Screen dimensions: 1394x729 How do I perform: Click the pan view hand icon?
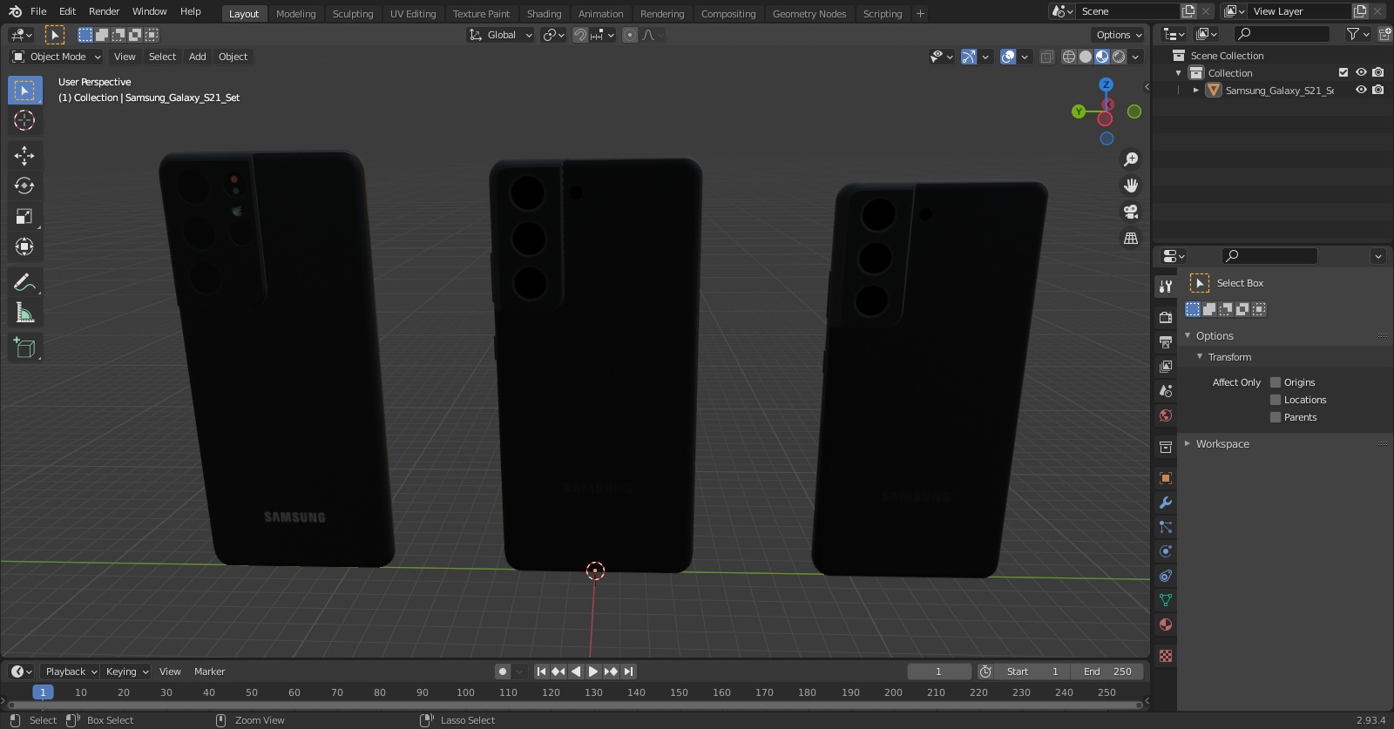pos(1131,186)
